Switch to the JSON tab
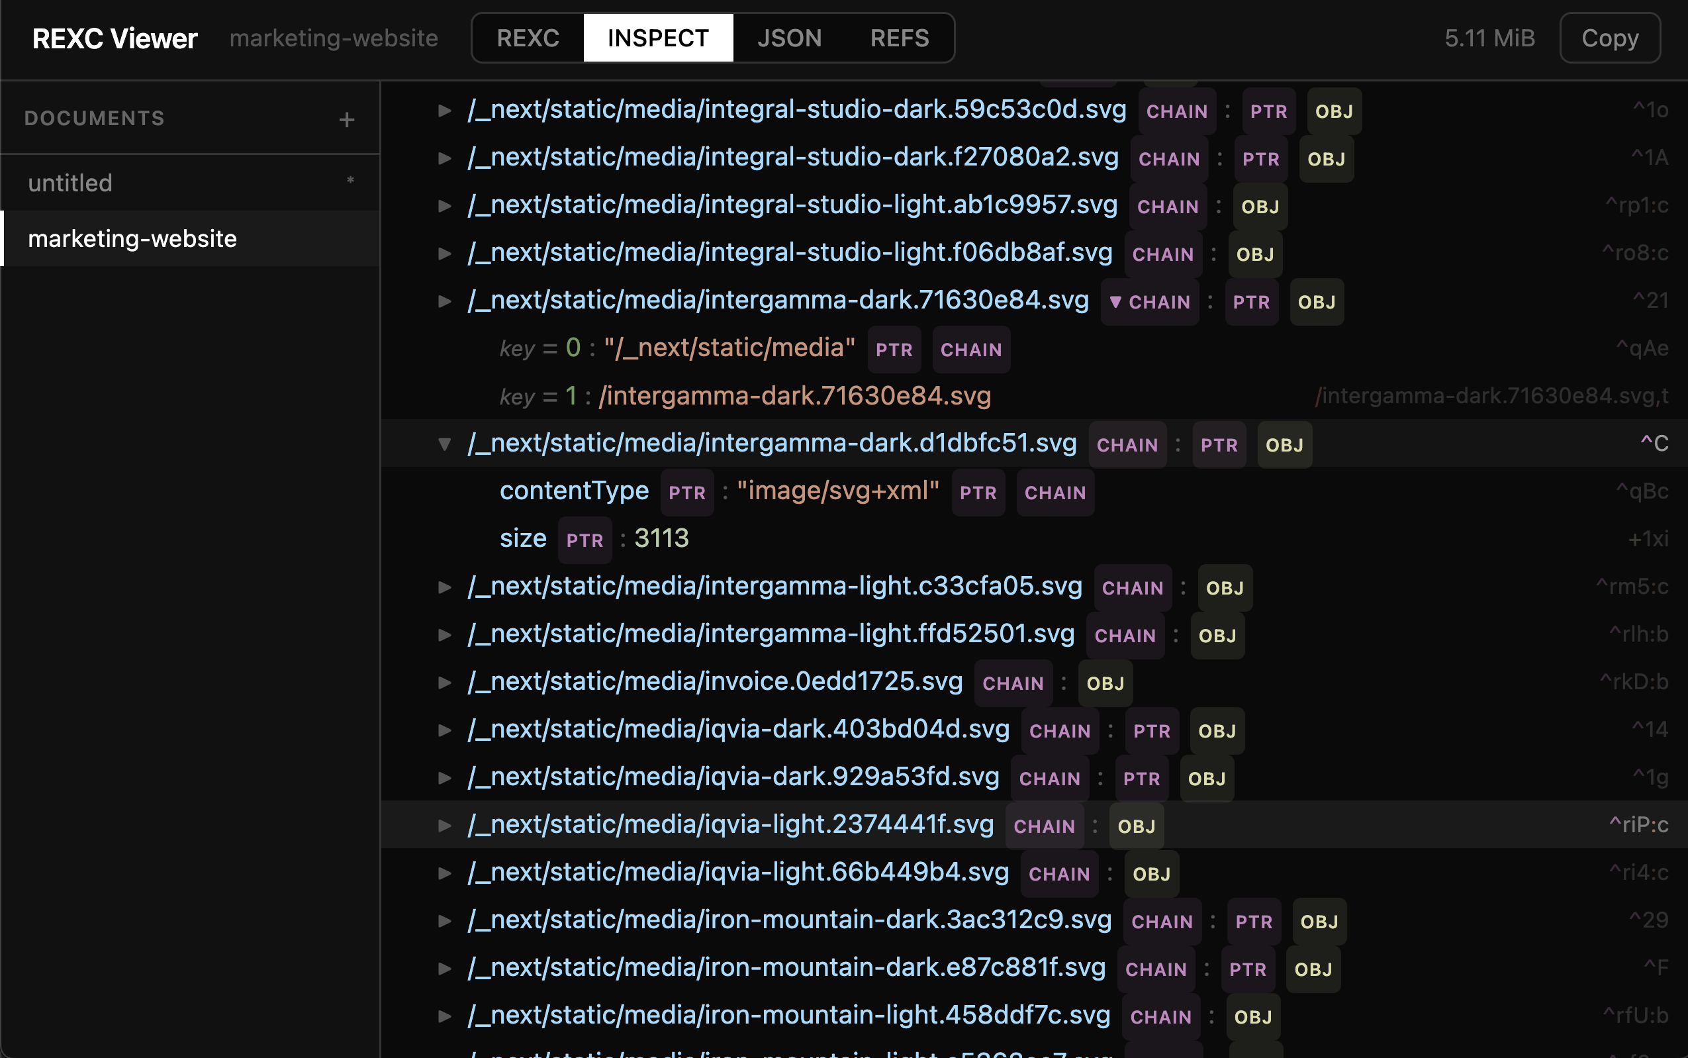This screenshot has width=1688, height=1058. pyautogui.click(x=788, y=38)
